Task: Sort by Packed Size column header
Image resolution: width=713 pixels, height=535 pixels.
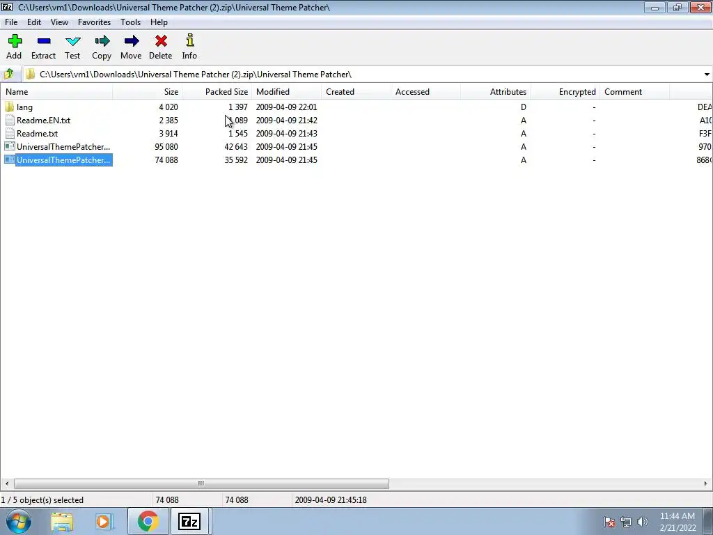Action: (217, 91)
